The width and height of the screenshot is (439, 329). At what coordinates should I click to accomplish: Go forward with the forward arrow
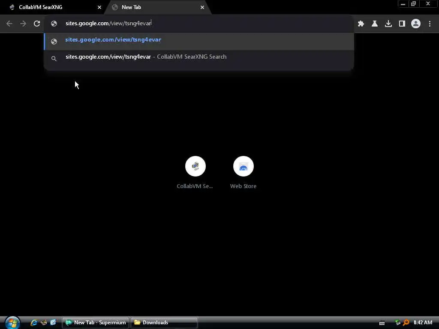pyautogui.click(x=23, y=24)
